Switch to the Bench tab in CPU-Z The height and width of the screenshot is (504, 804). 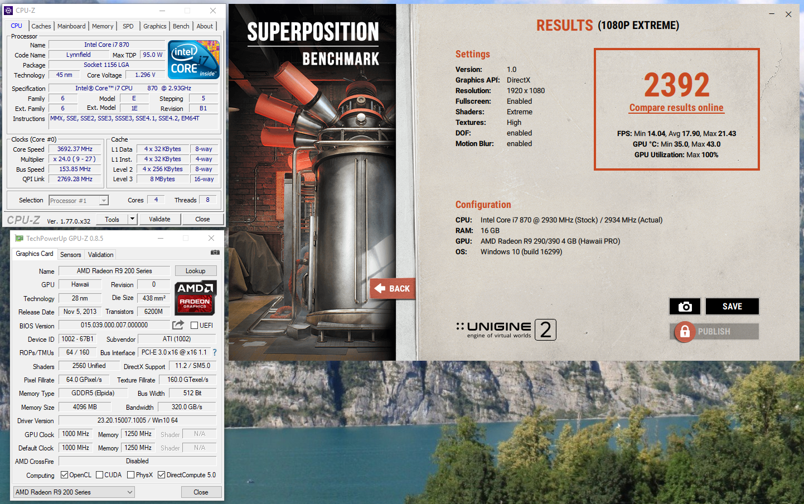click(181, 26)
